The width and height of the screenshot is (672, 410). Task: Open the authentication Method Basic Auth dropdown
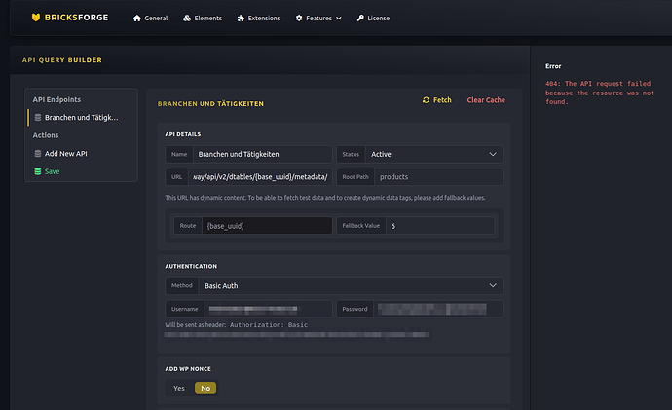pyautogui.click(x=351, y=285)
